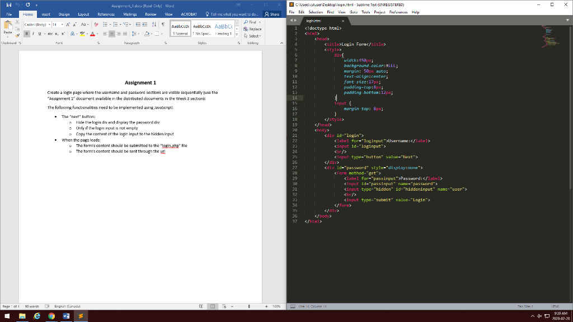Image resolution: width=573 pixels, height=322 pixels.
Task: Apply the Heading 1 style
Action: click(223, 29)
